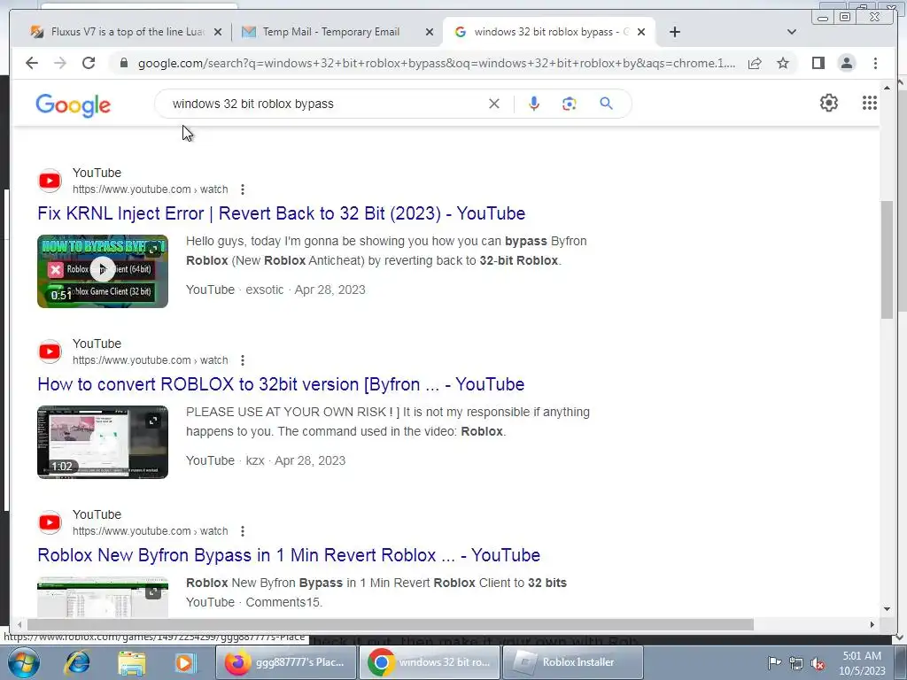Open the Windows Start menu
This screenshot has width=907, height=680.
pyautogui.click(x=23, y=662)
